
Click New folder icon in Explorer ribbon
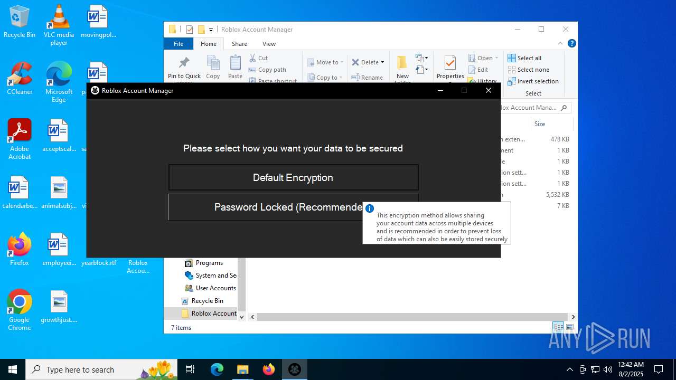[402, 69]
